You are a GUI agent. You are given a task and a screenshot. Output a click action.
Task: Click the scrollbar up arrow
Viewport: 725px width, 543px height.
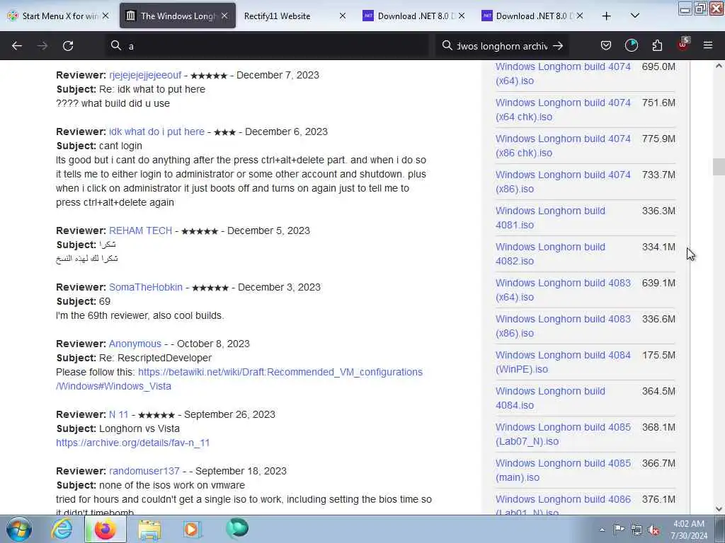719,66
